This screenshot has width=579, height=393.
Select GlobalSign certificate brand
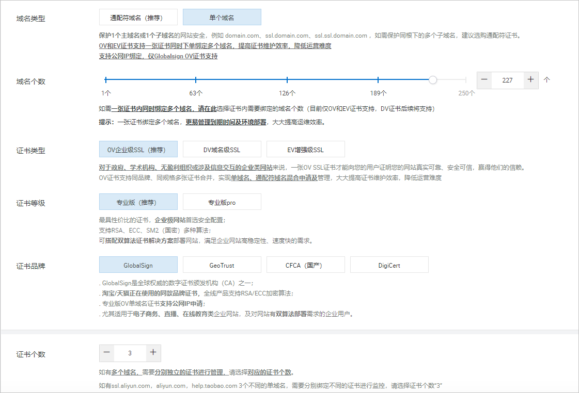click(x=138, y=265)
